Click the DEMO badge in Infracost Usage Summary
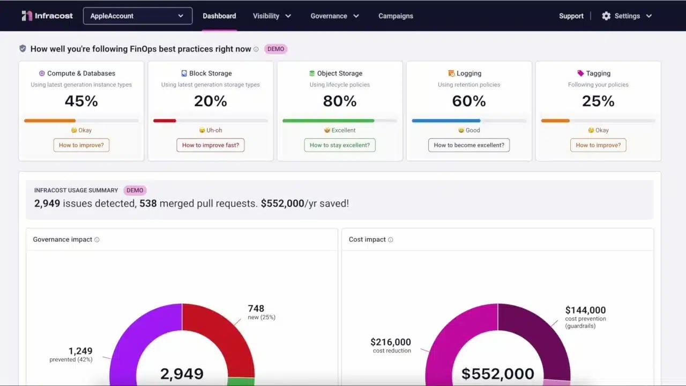The height and width of the screenshot is (386, 686). click(x=135, y=190)
